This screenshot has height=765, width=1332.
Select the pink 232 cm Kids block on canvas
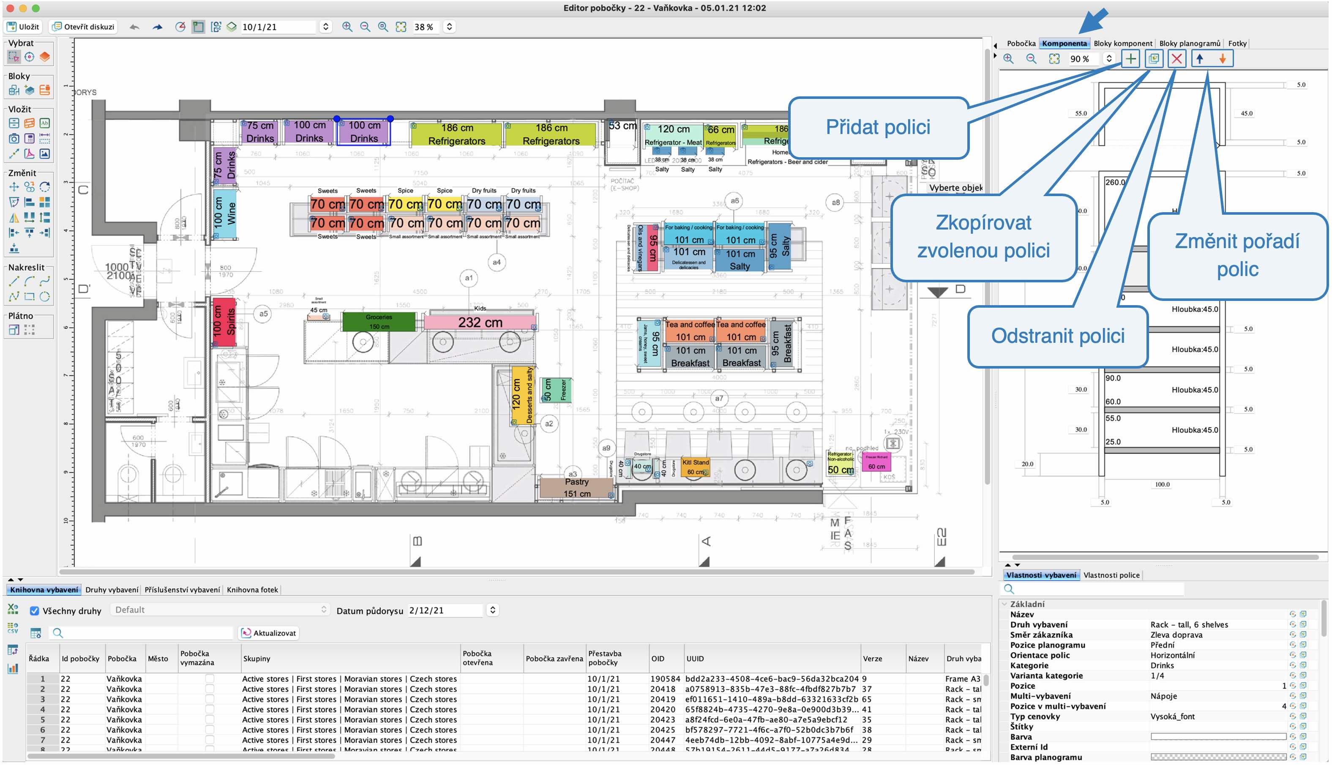pos(480,322)
